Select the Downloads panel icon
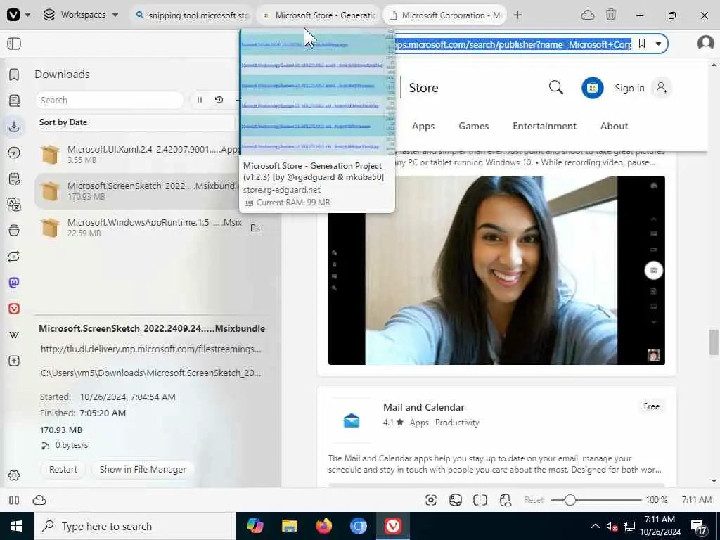The image size is (720, 540). (14, 127)
